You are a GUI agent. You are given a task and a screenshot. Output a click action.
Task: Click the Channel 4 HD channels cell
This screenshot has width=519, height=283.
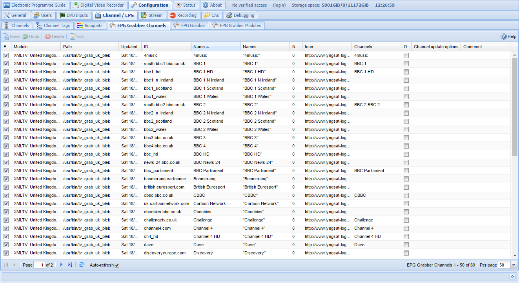click(377, 237)
